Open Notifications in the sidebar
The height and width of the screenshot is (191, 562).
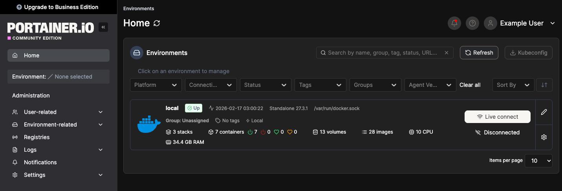pyautogui.click(x=58, y=162)
